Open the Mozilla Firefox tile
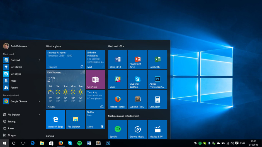262x147 pixels. click(x=118, y=100)
